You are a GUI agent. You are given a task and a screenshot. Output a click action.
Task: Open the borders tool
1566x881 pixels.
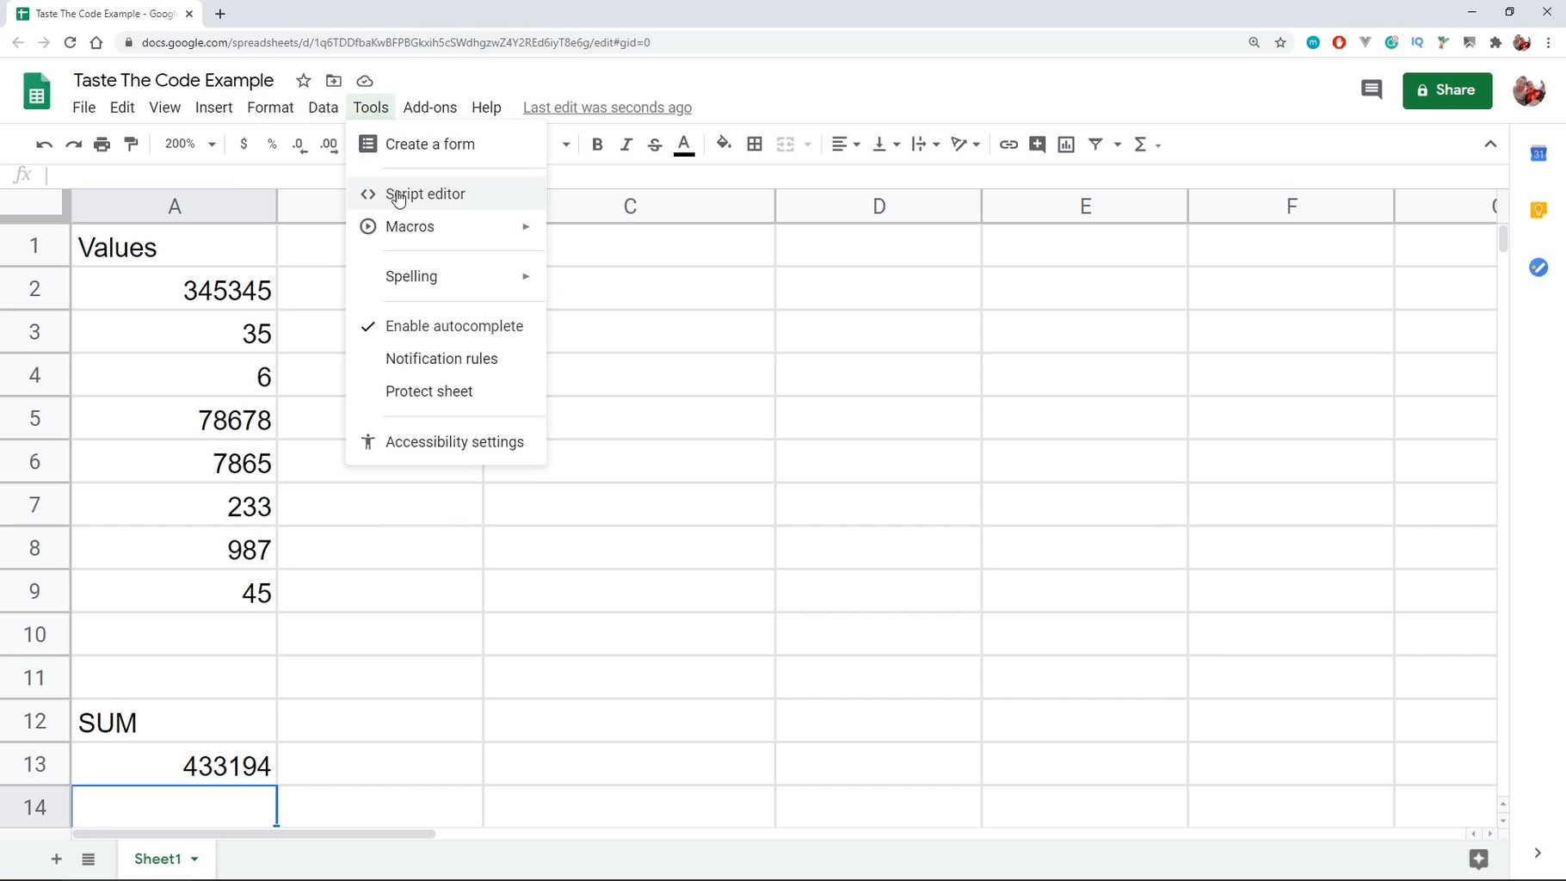click(x=754, y=145)
